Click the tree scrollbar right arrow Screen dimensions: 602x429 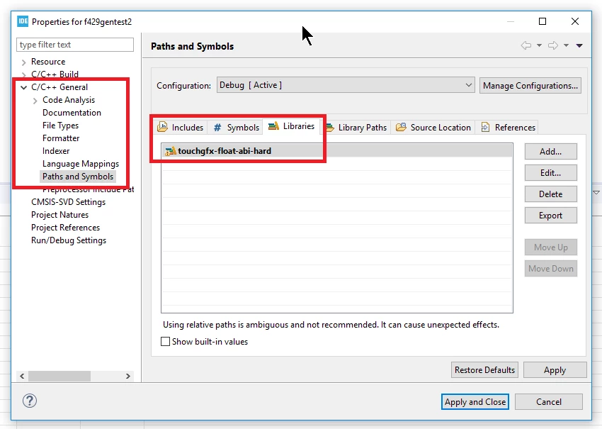[128, 376]
